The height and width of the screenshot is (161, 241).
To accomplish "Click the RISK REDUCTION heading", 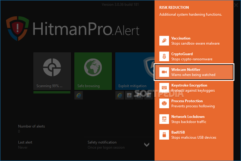I will pyautogui.click(x=174, y=7).
